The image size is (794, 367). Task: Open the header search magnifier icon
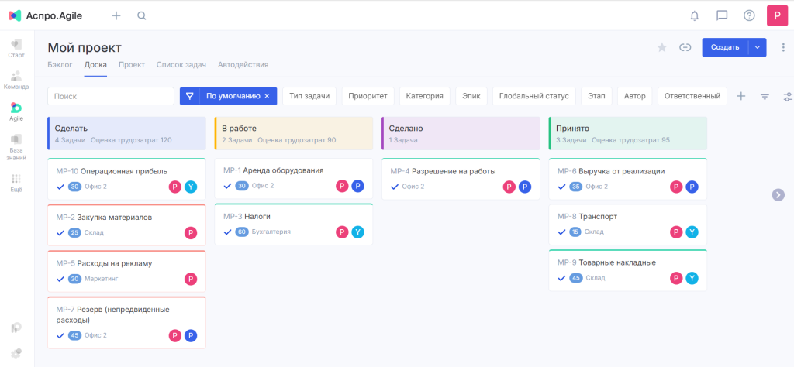click(141, 15)
